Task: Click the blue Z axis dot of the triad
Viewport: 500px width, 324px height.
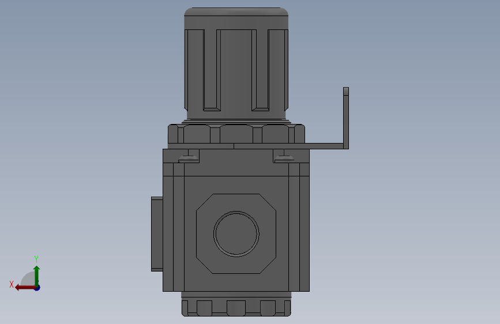Action: pyautogui.click(x=37, y=288)
